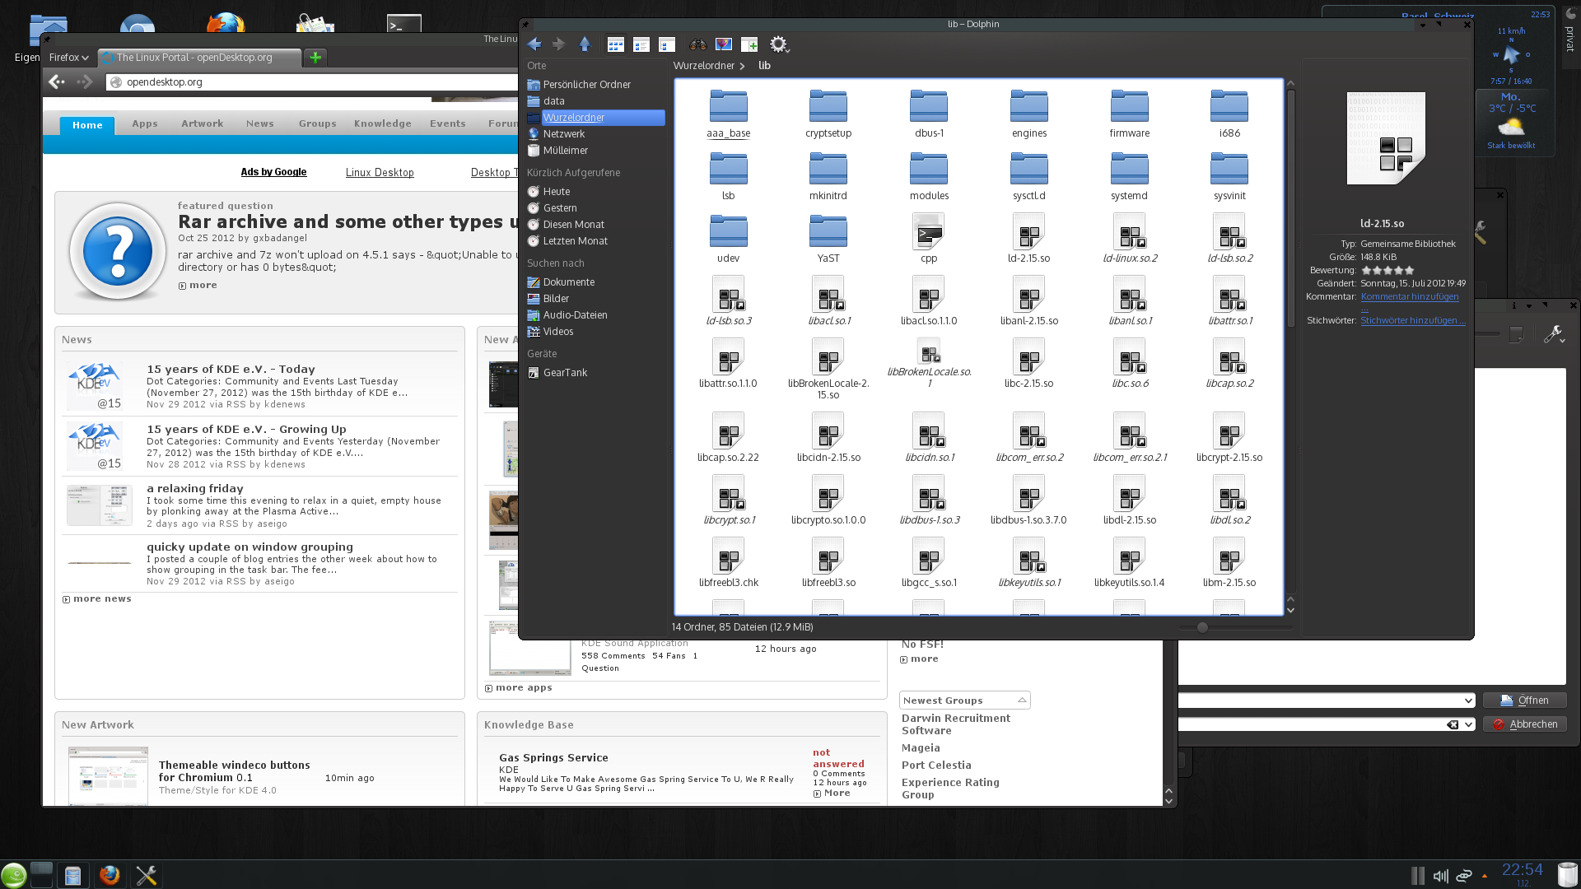Show files accessed Heute

pyautogui.click(x=556, y=192)
